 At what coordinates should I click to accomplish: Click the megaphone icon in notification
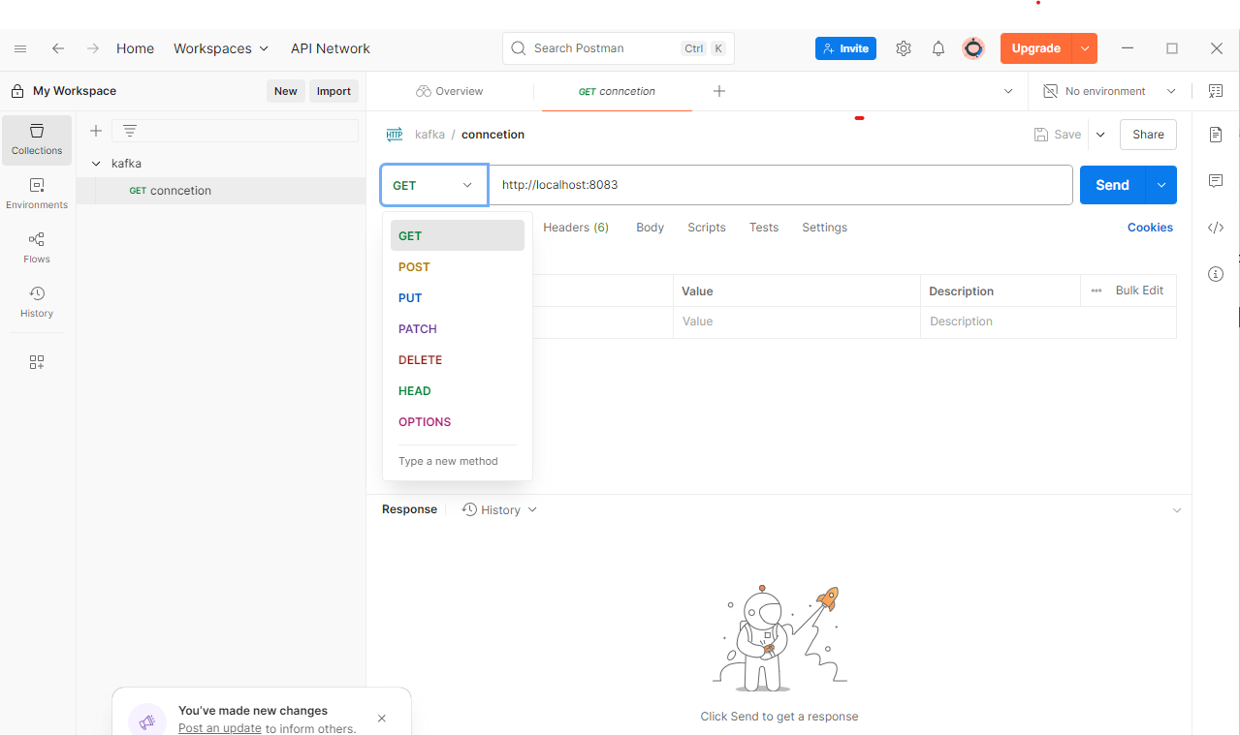147,721
